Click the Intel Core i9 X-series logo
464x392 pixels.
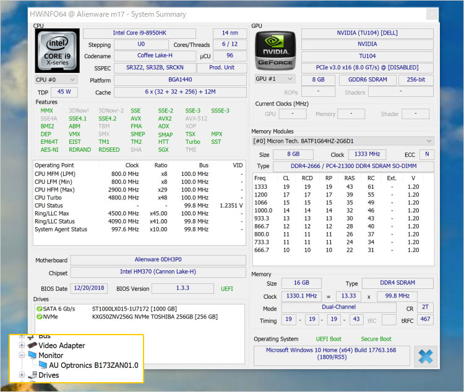pos(57,51)
